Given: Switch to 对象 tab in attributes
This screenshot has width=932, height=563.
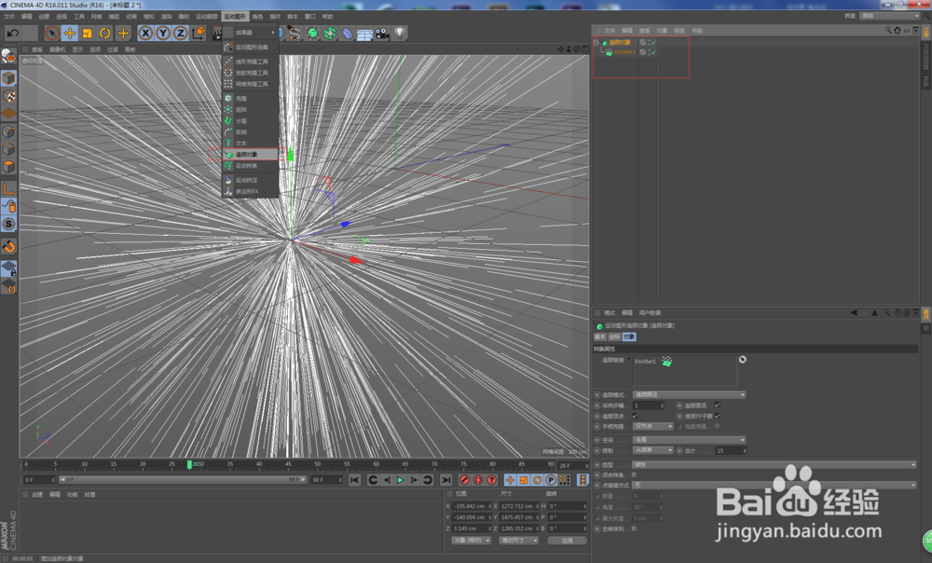Looking at the screenshot, I should 629,336.
